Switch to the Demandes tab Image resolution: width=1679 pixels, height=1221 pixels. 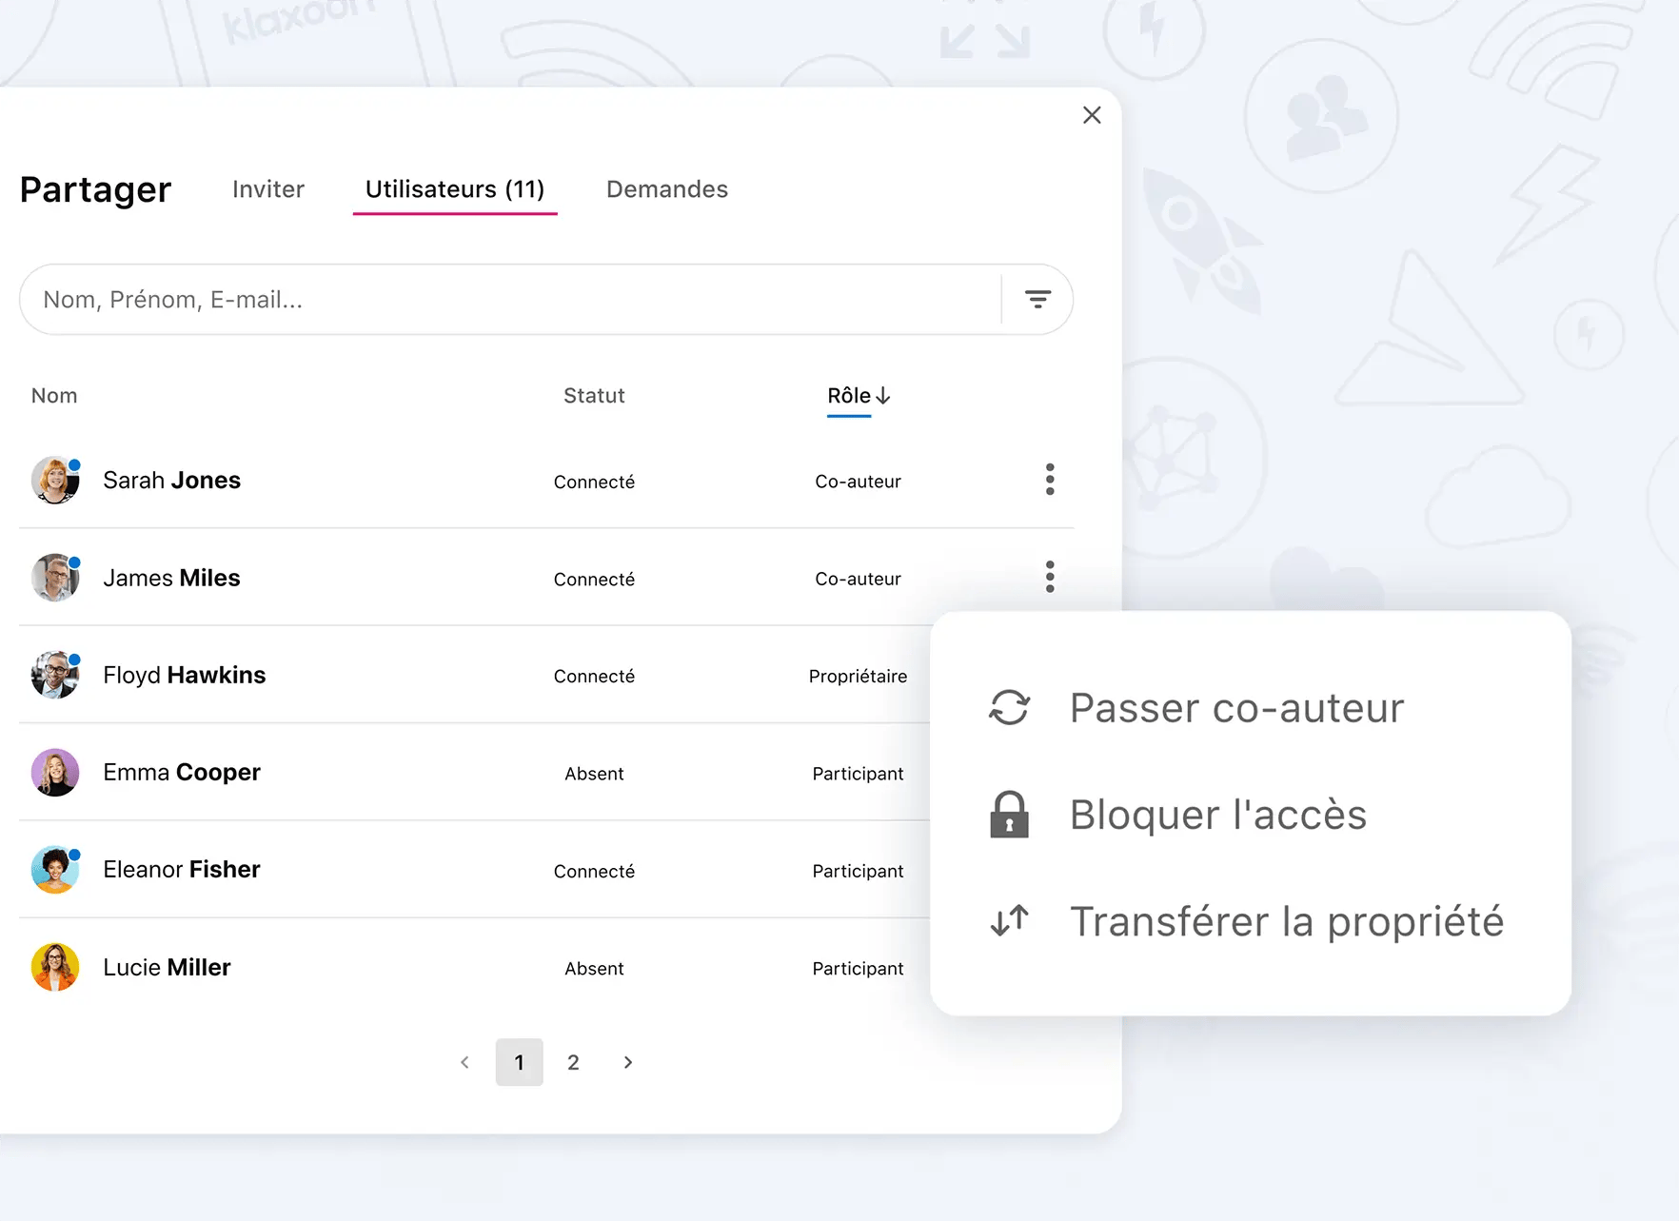point(666,189)
